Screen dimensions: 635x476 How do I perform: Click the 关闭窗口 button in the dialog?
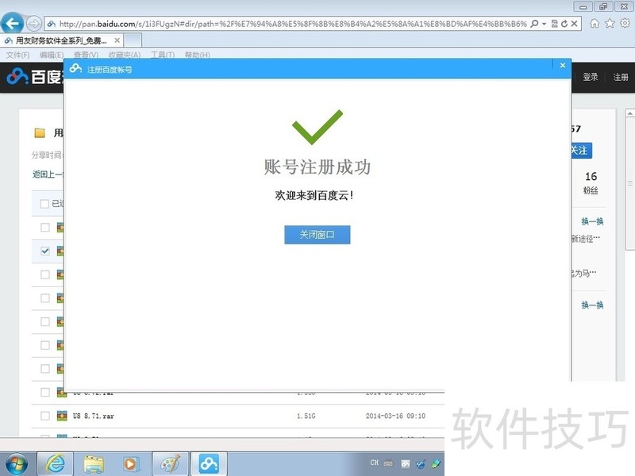pyautogui.click(x=317, y=235)
